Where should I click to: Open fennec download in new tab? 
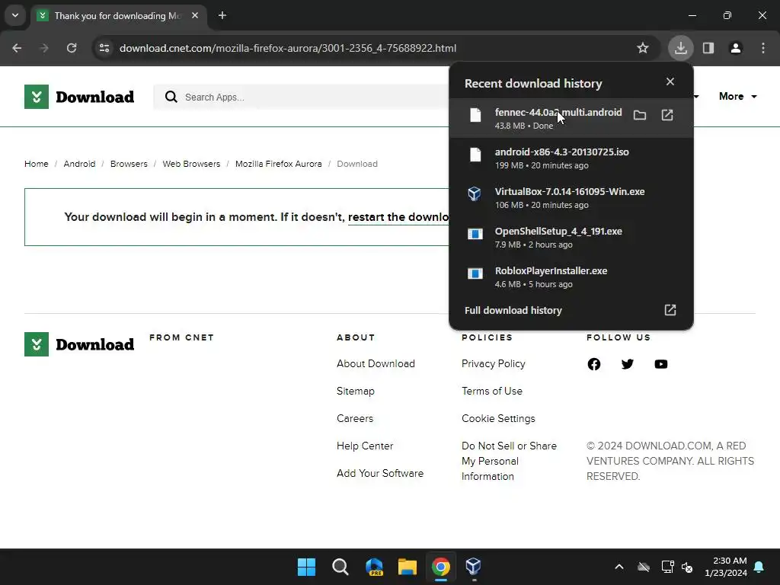coord(667,116)
